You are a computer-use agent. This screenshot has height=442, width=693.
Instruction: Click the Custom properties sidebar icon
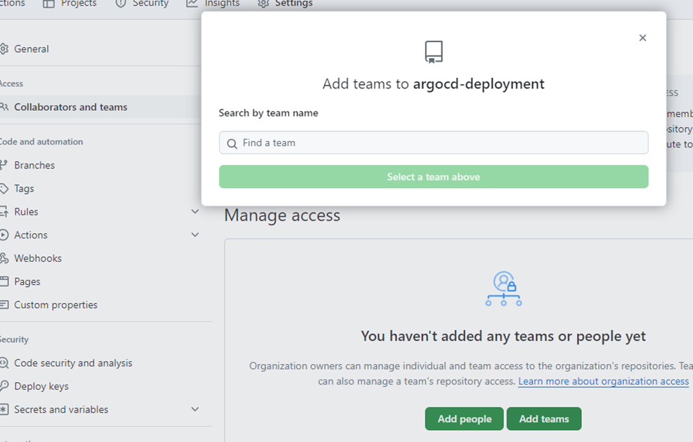pos(4,305)
